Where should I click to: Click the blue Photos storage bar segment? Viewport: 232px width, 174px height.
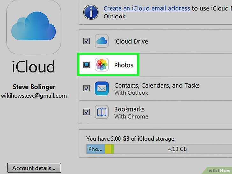click(96, 149)
